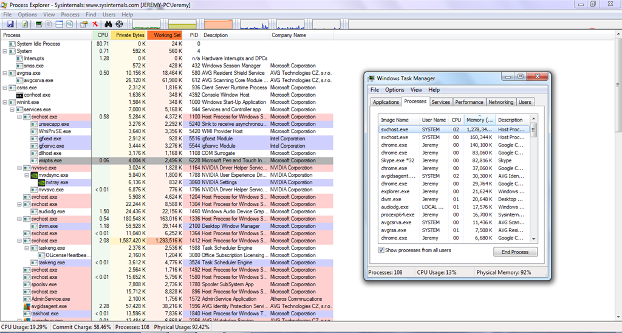Click the icon beside spoolsv.exe
The height and width of the screenshot is (333, 622).
[x=27, y=284]
